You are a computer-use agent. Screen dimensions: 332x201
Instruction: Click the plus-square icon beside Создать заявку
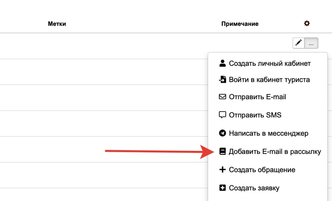pyautogui.click(x=222, y=188)
